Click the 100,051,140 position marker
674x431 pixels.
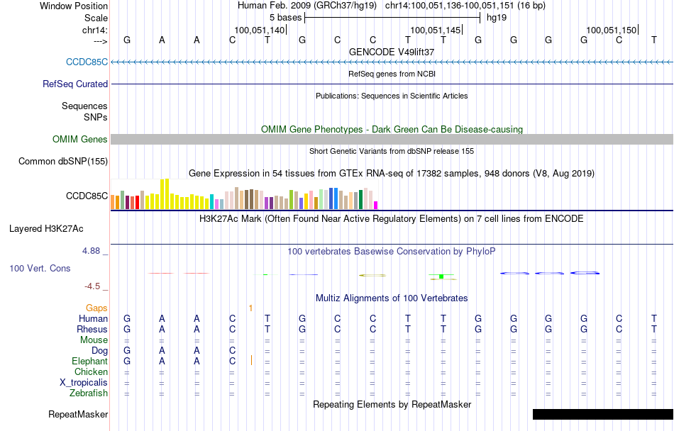pyautogui.click(x=260, y=30)
